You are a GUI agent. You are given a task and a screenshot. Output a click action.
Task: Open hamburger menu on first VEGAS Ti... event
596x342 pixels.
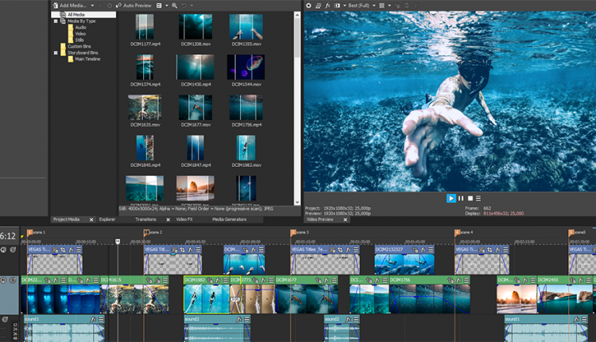(79, 250)
